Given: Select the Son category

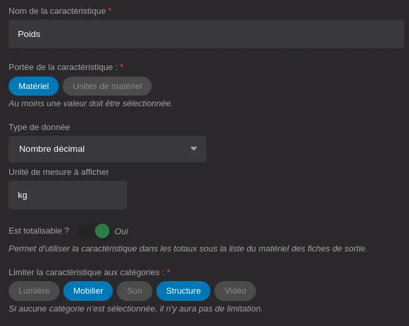Looking at the screenshot, I should click(x=135, y=291).
